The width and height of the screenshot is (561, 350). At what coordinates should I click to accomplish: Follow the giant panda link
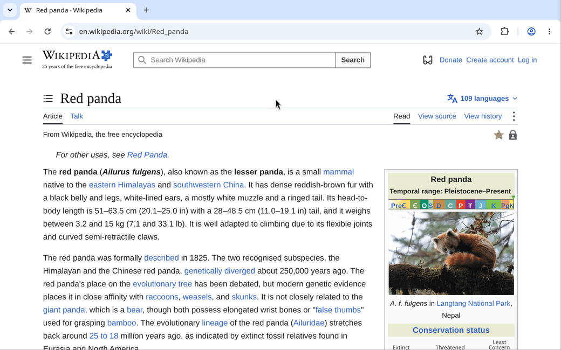click(x=64, y=310)
